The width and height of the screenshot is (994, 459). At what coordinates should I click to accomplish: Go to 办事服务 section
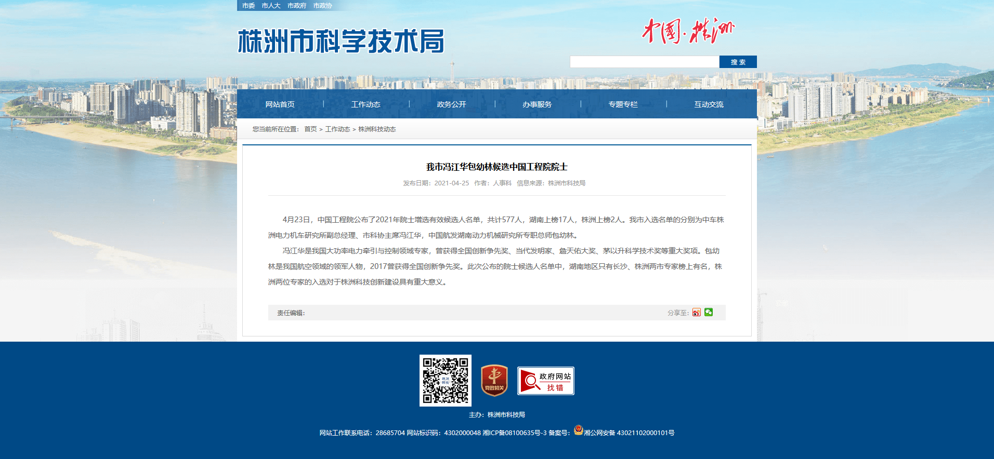537,104
